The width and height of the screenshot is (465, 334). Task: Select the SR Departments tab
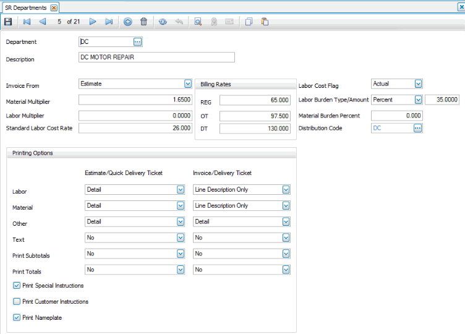(25, 7)
